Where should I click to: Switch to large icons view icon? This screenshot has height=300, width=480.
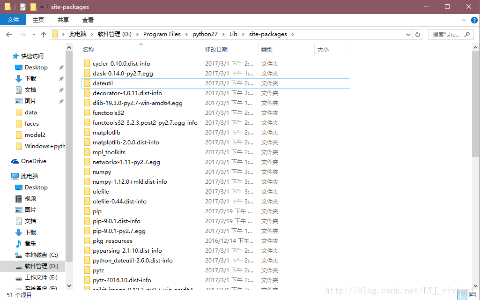472,295
